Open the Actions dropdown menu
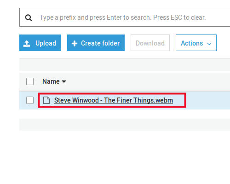 pyautogui.click(x=196, y=43)
